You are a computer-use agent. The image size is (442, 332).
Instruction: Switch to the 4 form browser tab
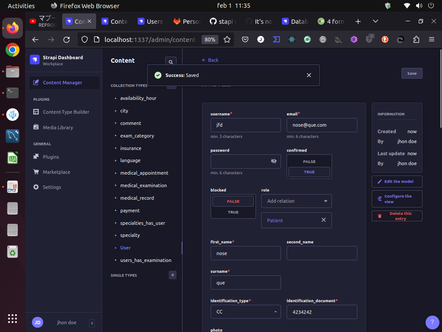pos(331,22)
